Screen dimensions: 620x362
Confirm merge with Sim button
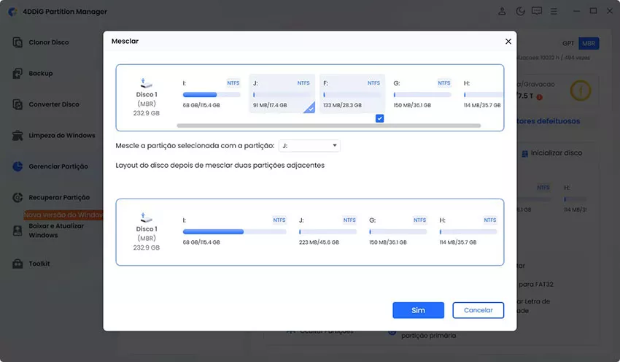tap(419, 310)
